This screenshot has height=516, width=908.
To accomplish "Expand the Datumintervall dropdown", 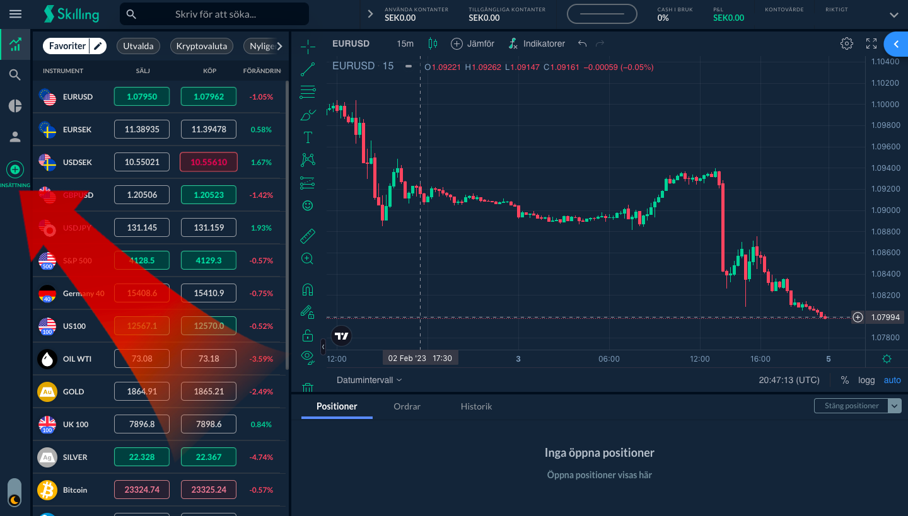I will (x=369, y=380).
